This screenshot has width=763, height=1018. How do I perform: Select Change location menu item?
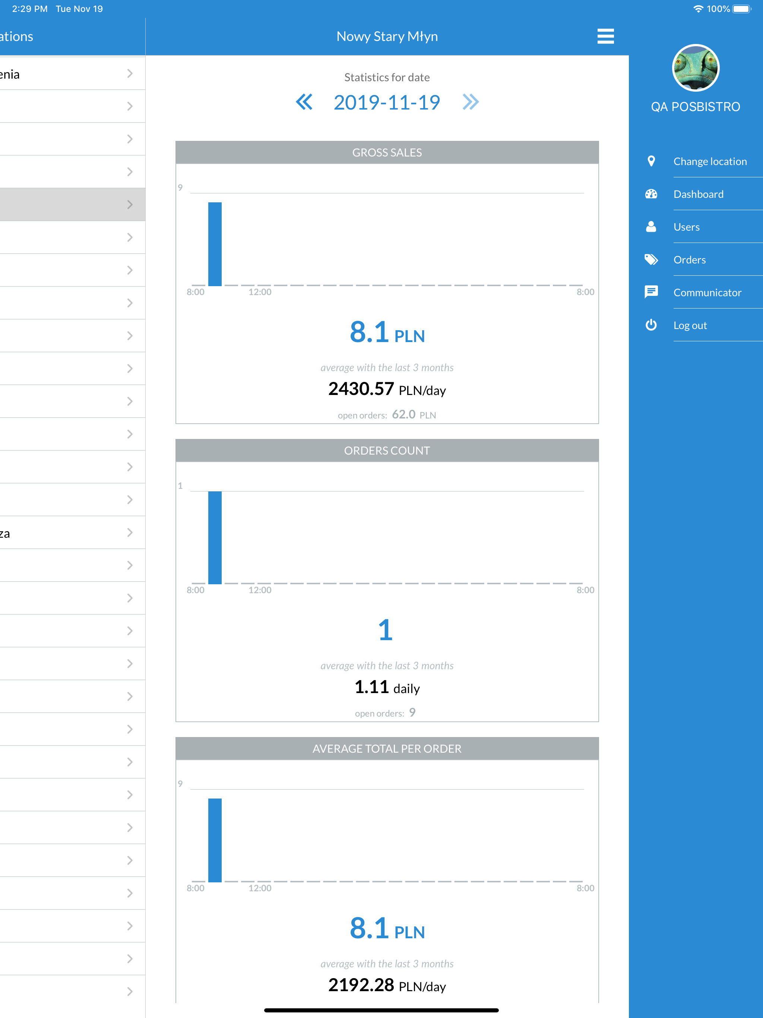(710, 161)
